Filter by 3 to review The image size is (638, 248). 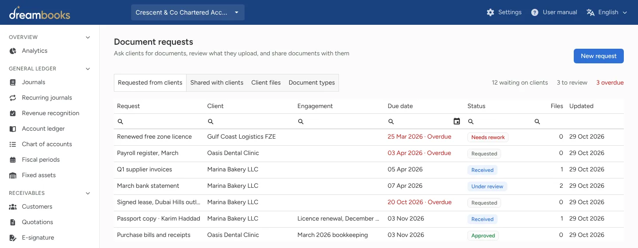coord(572,83)
